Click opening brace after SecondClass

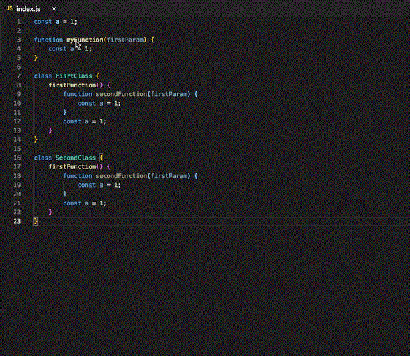[x=101, y=158]
